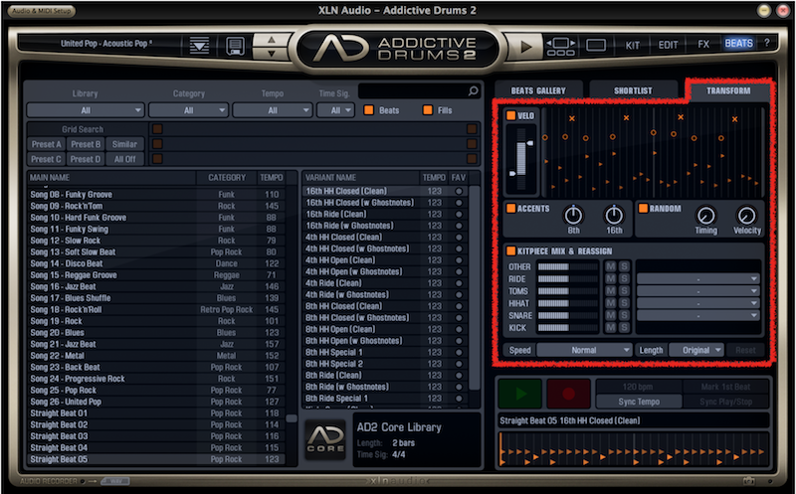Click the VELO range slider

point(521,158)
